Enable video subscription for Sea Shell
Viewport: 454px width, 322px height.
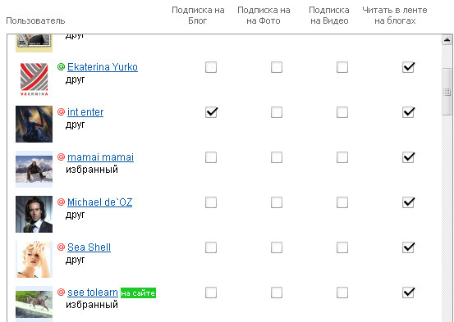(342, 247)
